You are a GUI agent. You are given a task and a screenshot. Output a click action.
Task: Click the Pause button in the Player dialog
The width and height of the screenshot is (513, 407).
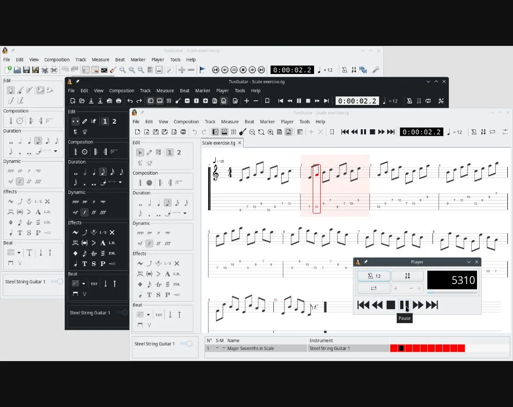pyautogui.click(x=404, y=305)
